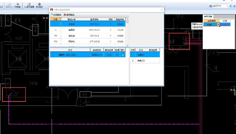Click the 删除配线 delete-wiring button
Viewport: 236px width, 134px height.
coord(69,15)
